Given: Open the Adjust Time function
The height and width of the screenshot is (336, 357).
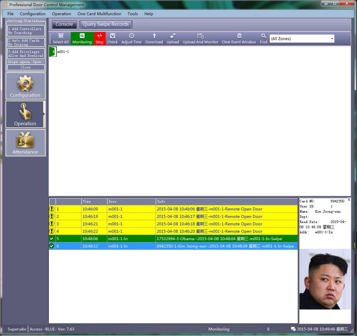Looking at the screenshot, I should (131, 38).
